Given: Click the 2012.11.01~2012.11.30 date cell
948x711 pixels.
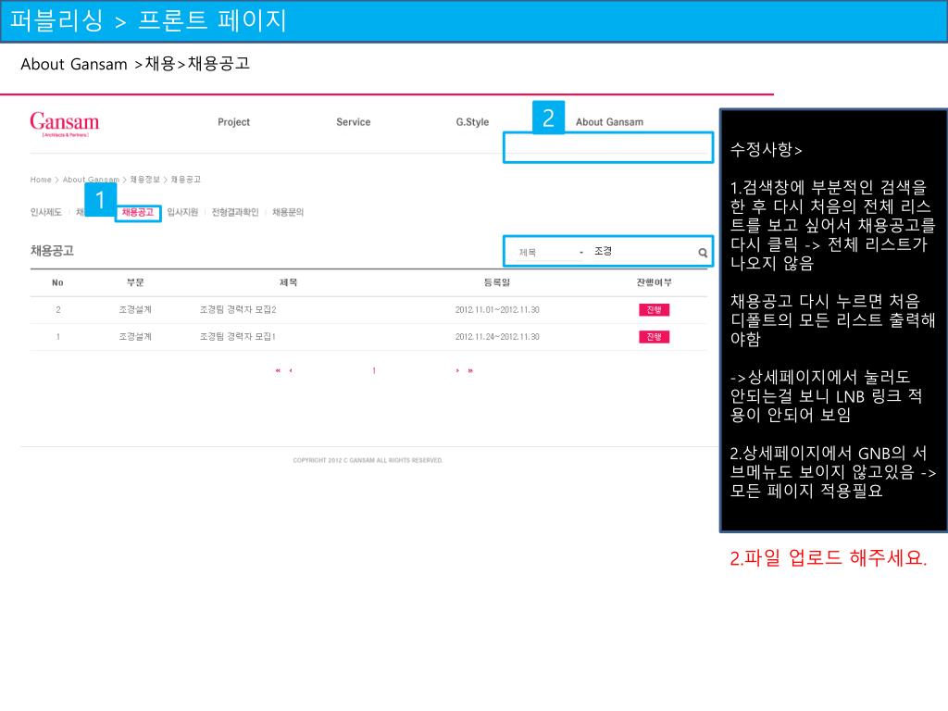Looking at the screenshot, I should [x=497, y=309].
